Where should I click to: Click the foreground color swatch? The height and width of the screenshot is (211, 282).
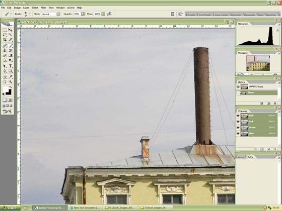(x=6, y=89)
